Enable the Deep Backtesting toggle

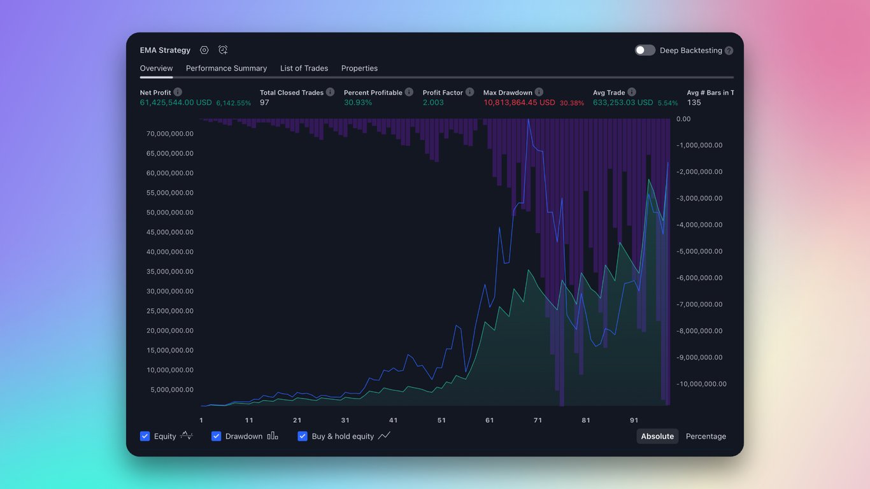tap(645, 50)
